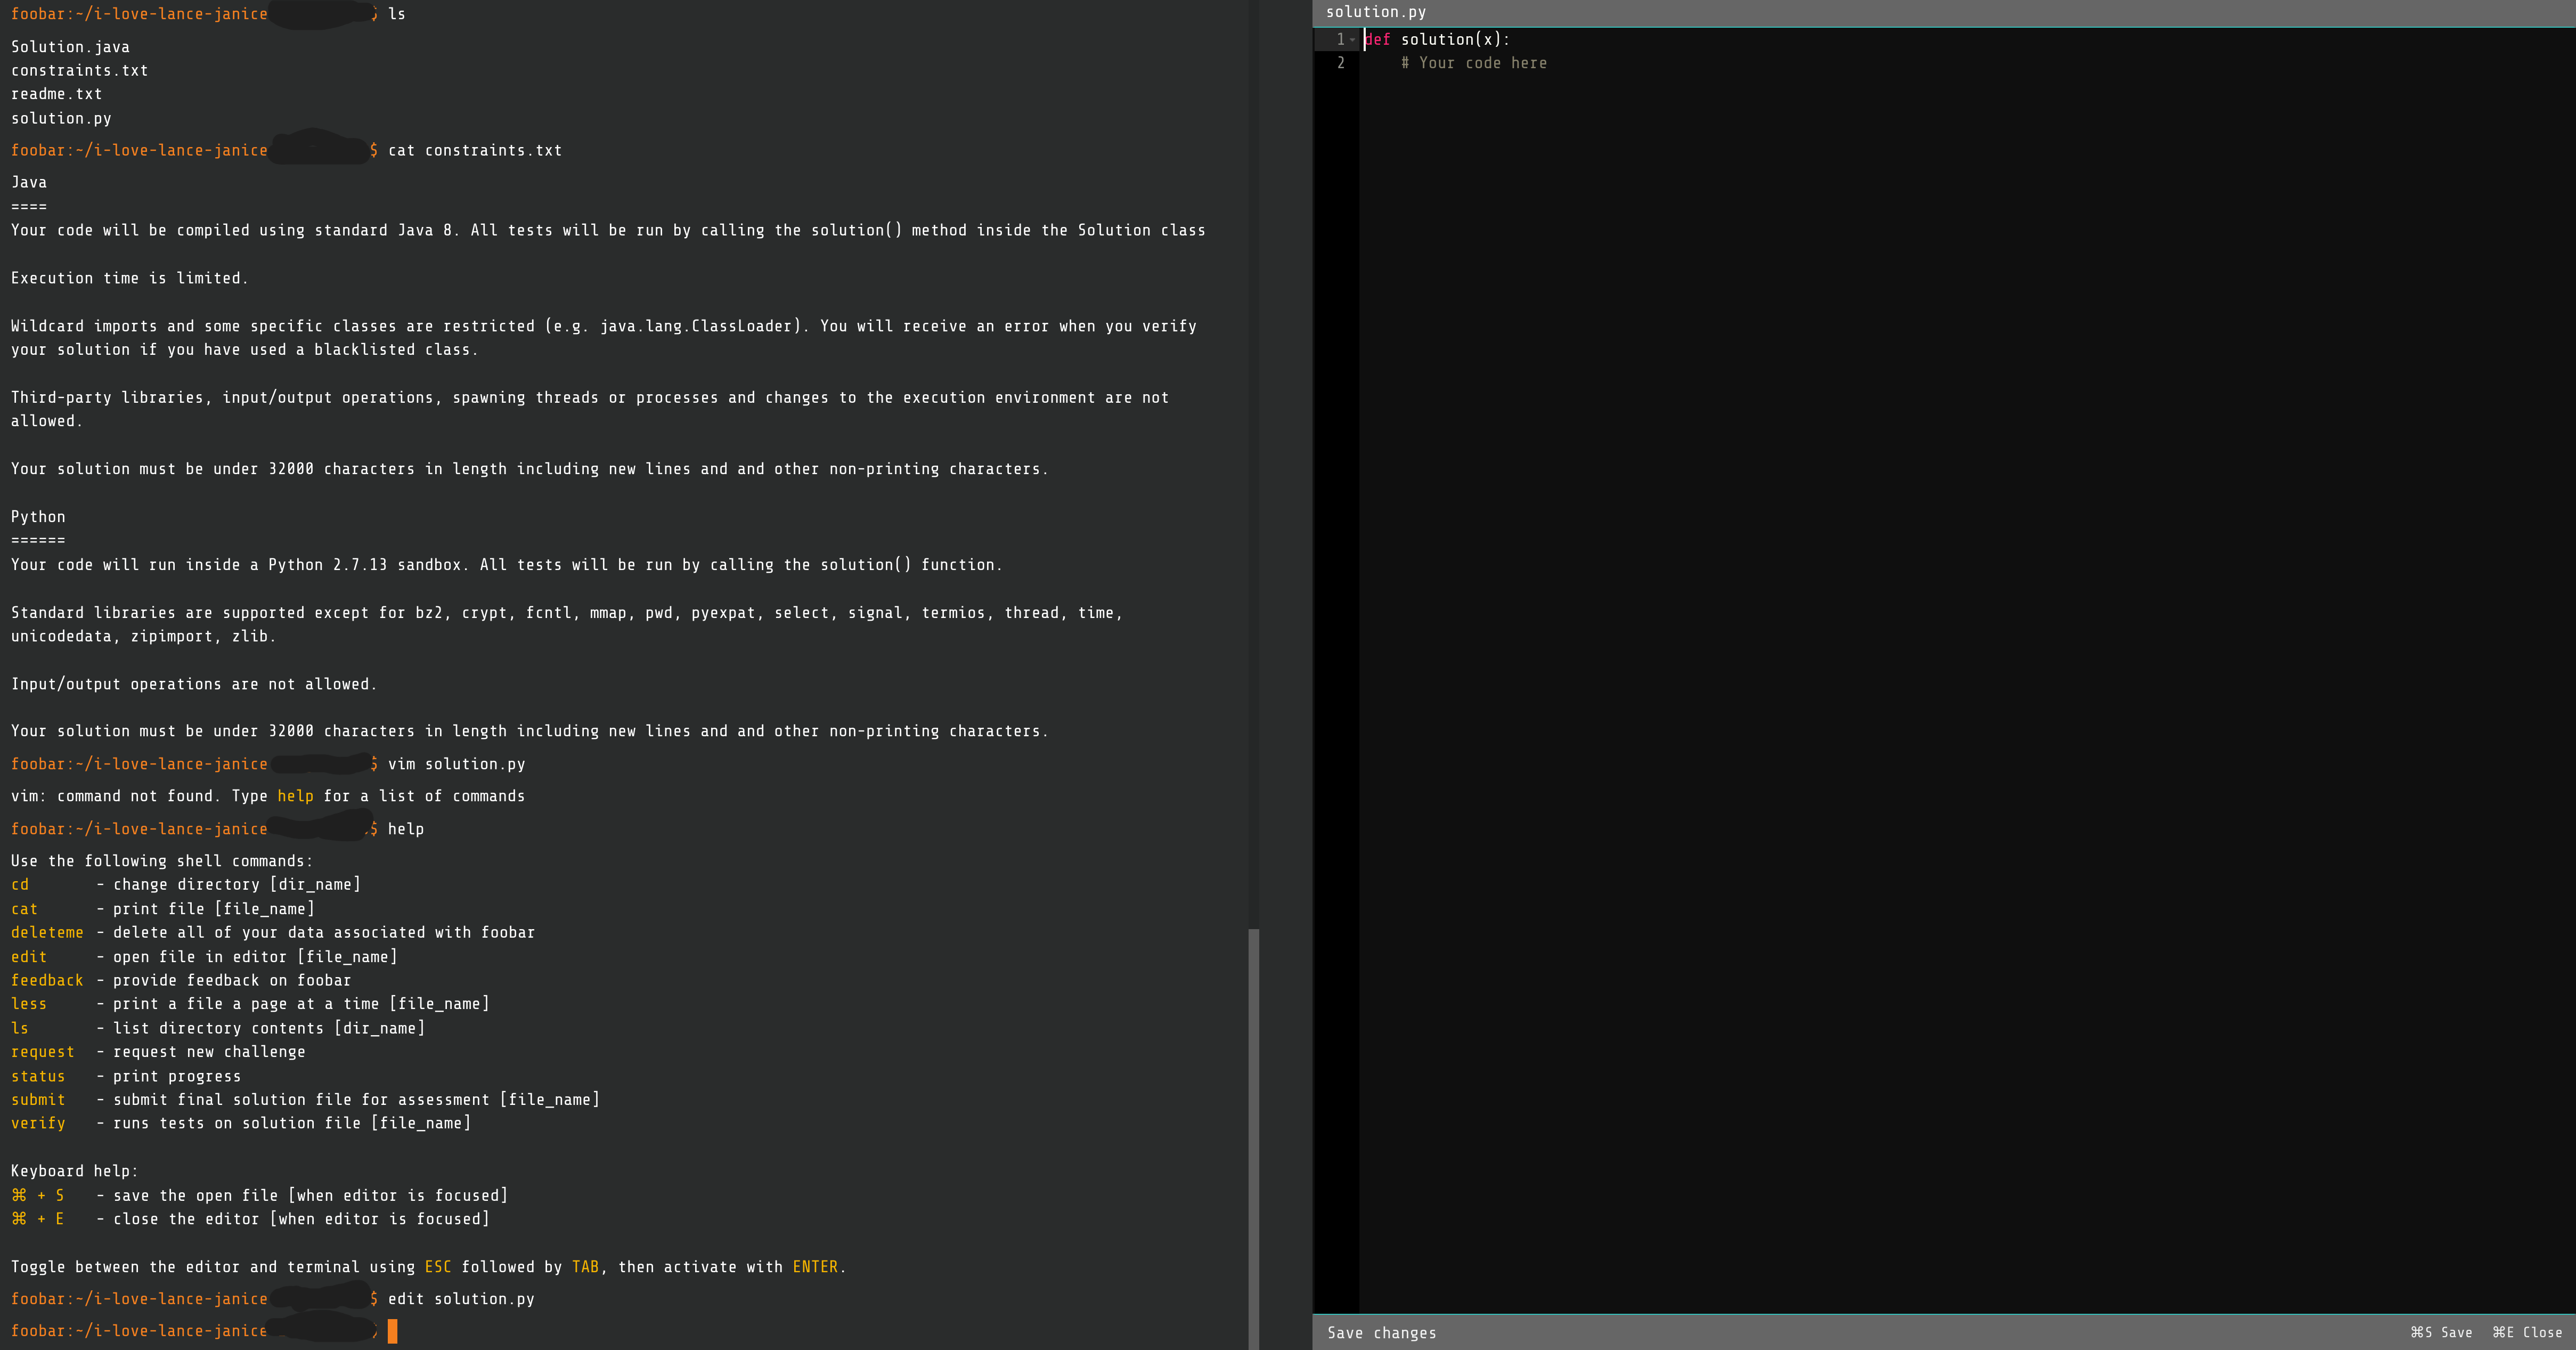The width and height of the screenshot is (2576, 1350).
Task: Click the 'status' command in help list
Action: click(38, 1076)
